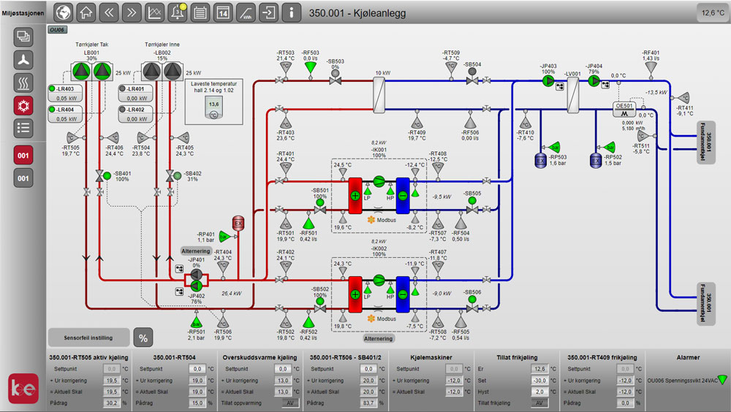Viewport: 731px width, 412px height.
Task: Select the red cooling snowflake sidebar icon
Action: point(23,105)
